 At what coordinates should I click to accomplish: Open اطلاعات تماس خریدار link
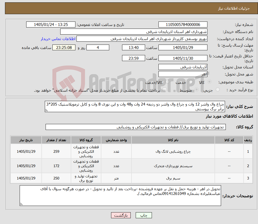[x=58, y=39]
